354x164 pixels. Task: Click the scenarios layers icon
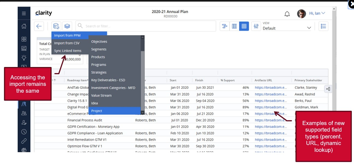coord(67,26)
